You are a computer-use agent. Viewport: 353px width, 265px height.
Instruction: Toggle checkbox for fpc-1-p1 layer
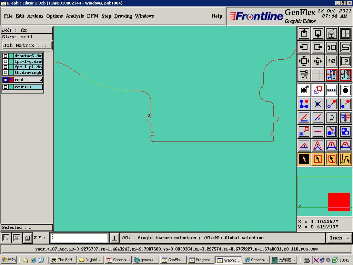point(6,67)
